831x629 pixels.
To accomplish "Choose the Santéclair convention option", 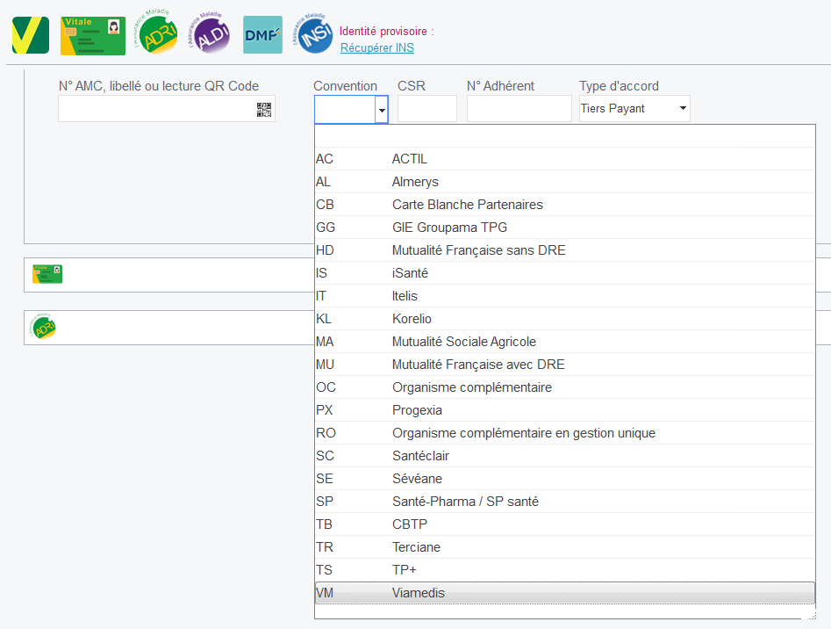I will (420, 456).
